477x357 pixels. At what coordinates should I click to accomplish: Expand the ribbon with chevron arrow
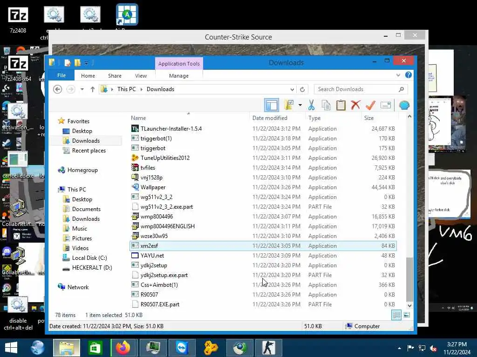coord(398,75)
